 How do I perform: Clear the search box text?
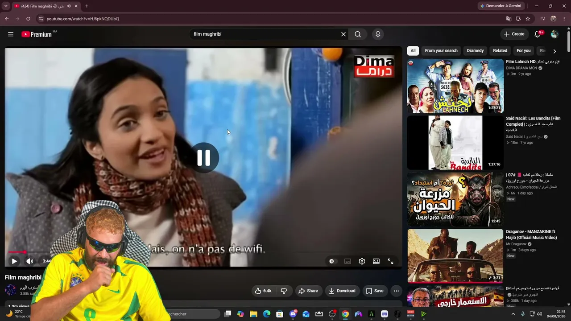(343, 34)
